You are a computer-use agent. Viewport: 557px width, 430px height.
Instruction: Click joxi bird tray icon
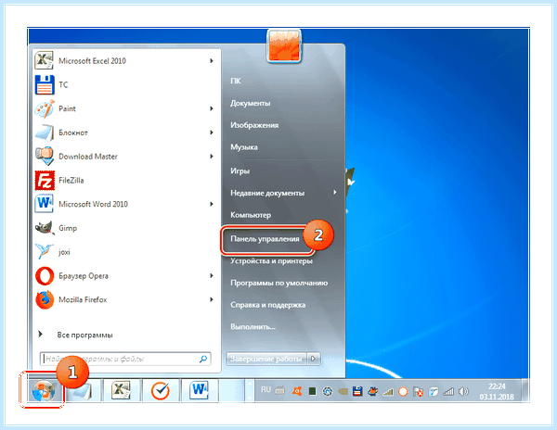pos(434,391)
